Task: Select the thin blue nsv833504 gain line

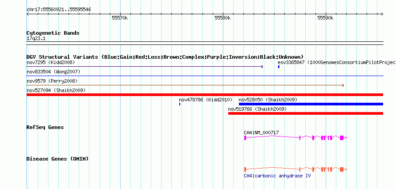Action: (x=205, y=76)
